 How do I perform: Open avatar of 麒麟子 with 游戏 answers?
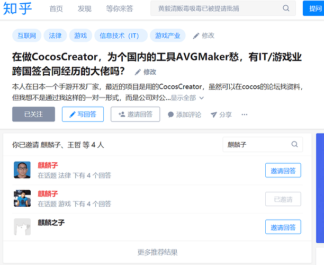coord(22,198)
